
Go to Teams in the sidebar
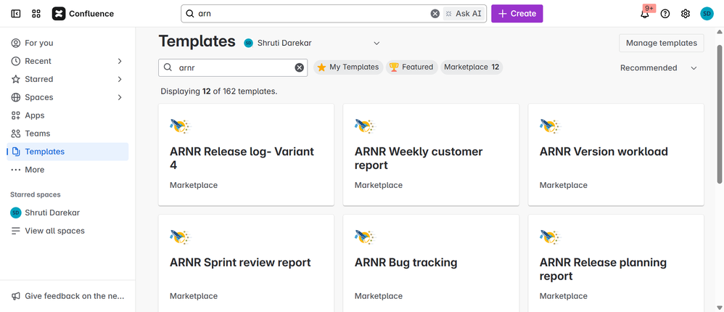(37, 134)
